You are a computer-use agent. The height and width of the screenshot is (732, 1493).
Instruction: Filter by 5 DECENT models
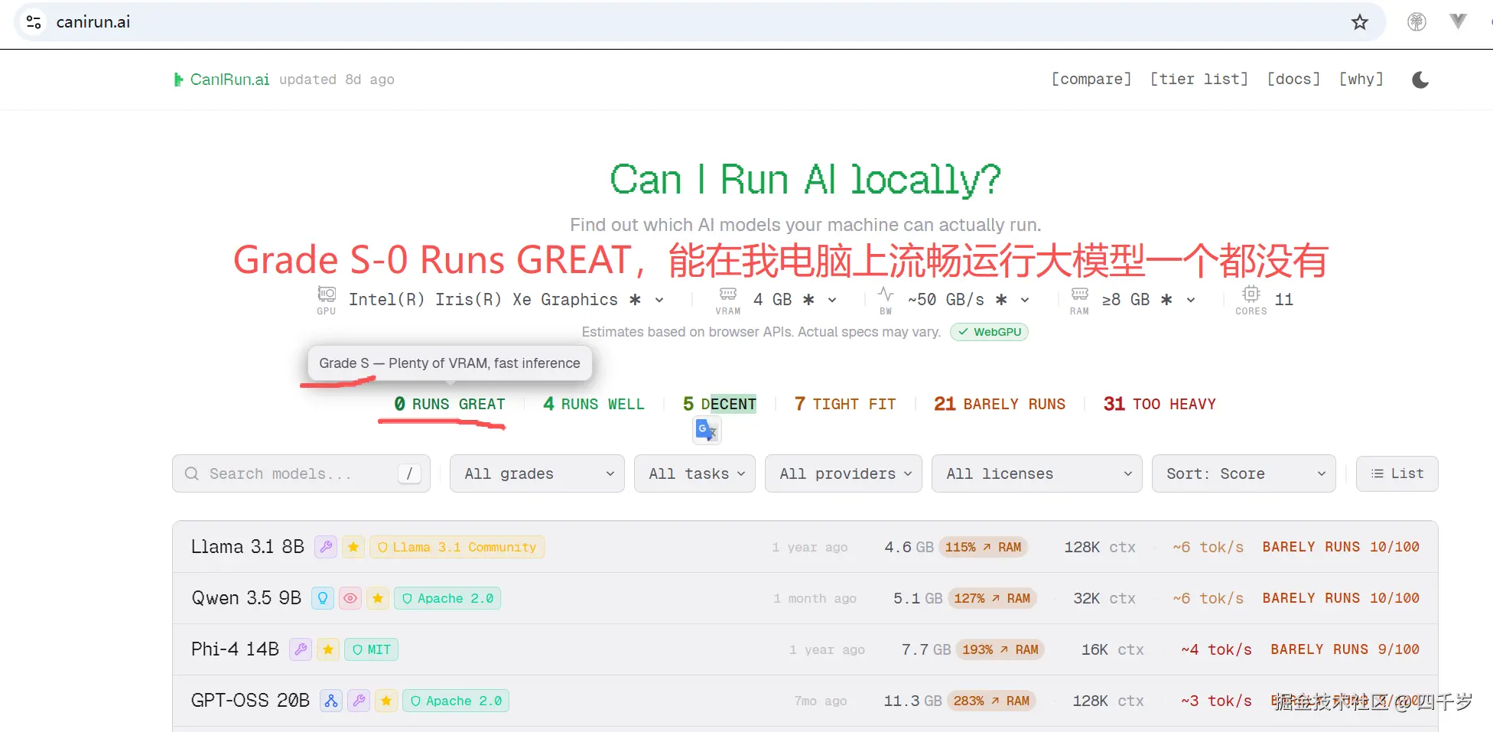pos(719,404)
